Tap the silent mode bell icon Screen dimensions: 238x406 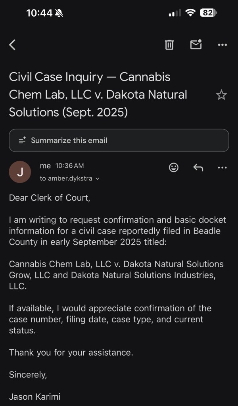(x=59, y=13)
